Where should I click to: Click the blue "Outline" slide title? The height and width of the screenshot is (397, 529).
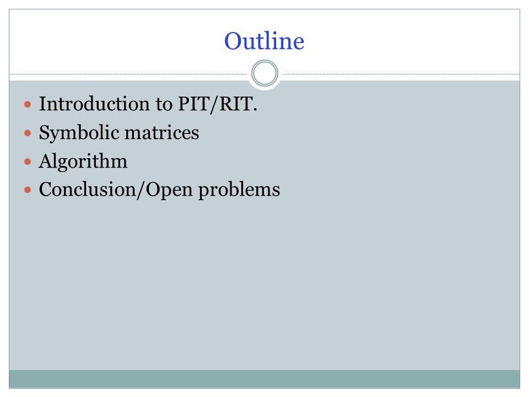click(264, 41)
